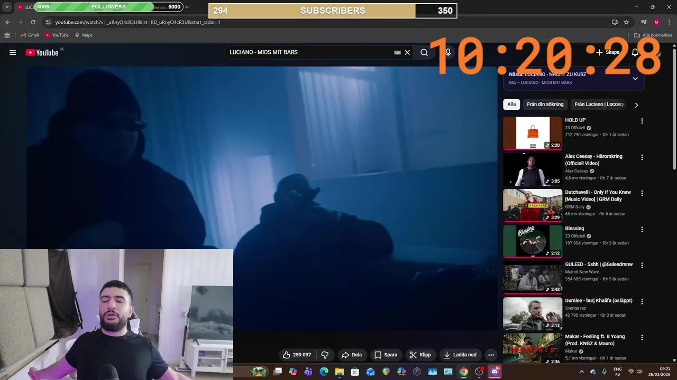Bookmark this page with the star icon

click(626, 22)
